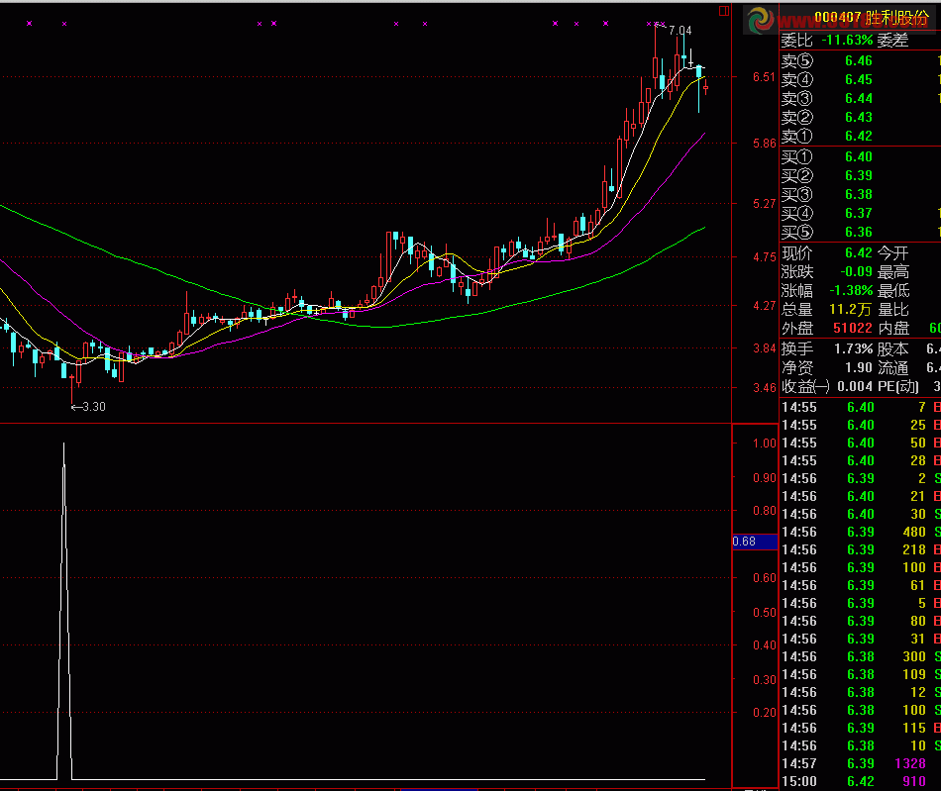
Task: Select the 买⑤ 6.36 buy order row
Action: coord(861,232)
